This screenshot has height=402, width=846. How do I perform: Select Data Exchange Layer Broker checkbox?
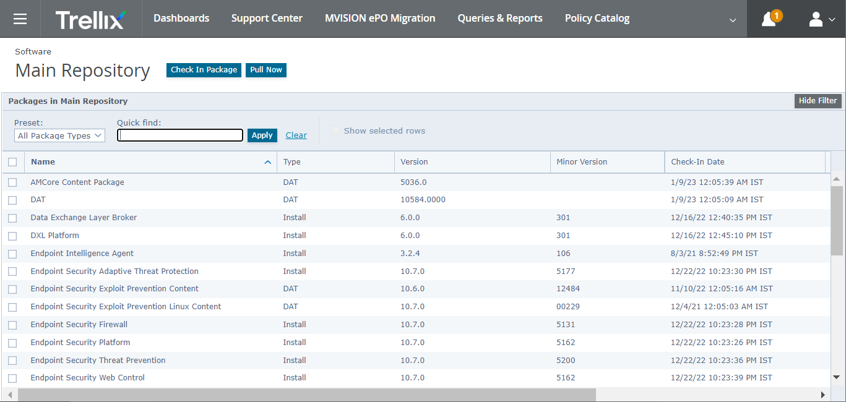pos(12,218)
